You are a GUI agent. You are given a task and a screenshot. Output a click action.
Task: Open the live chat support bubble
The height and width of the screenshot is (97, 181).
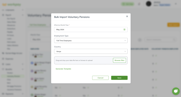tap(176, 91)
